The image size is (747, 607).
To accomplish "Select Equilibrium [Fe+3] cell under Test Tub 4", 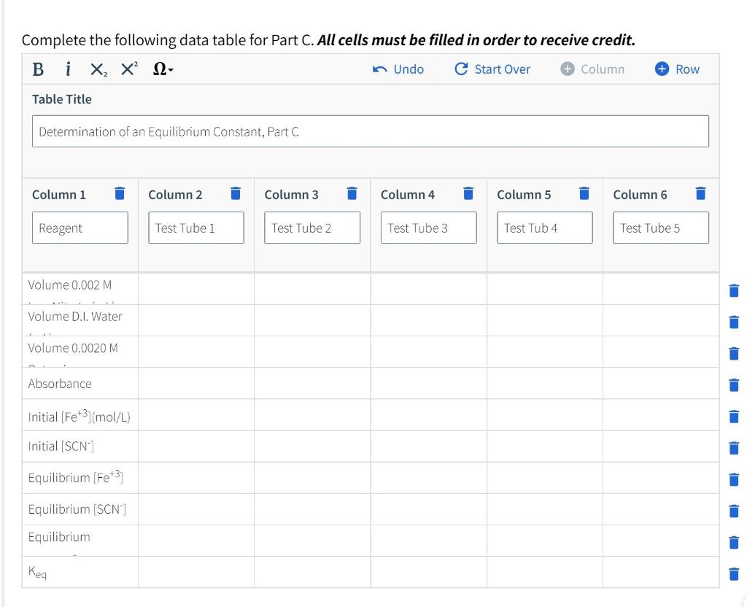I will click(x=545, y=478).
